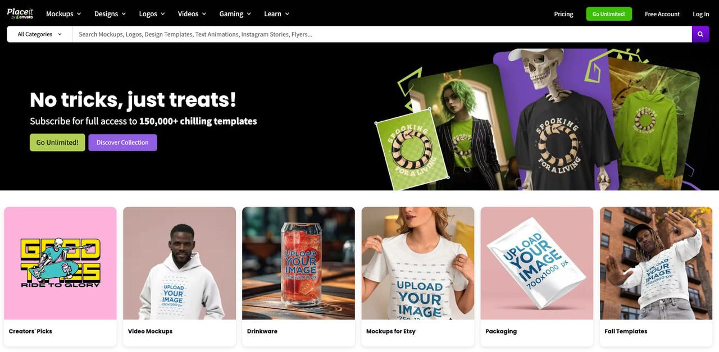Go to the Pricing page
This screenshot has width=719, height=352.
pyautogui.click(x=563, y=14)
